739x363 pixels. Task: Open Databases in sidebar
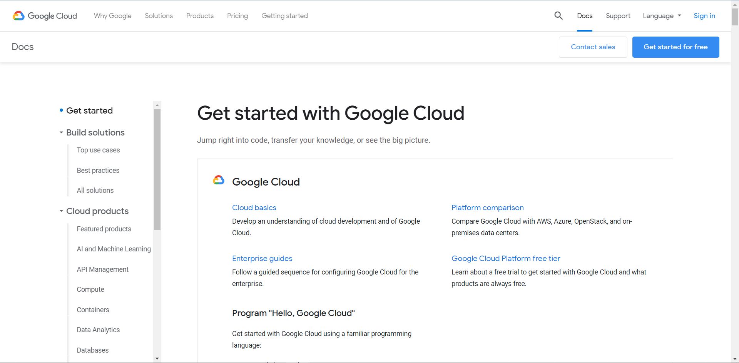click(93, 350)
